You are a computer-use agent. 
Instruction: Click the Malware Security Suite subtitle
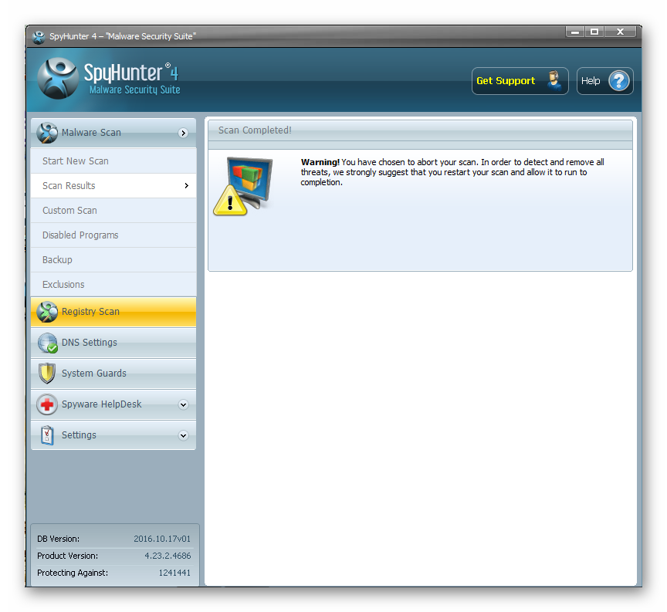pos(135,90)
